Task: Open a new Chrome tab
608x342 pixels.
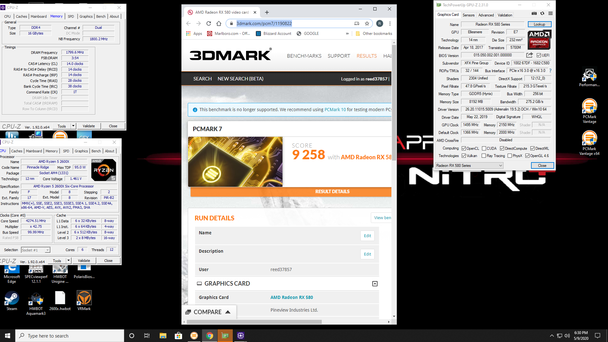Action: [x=267, y=12]
